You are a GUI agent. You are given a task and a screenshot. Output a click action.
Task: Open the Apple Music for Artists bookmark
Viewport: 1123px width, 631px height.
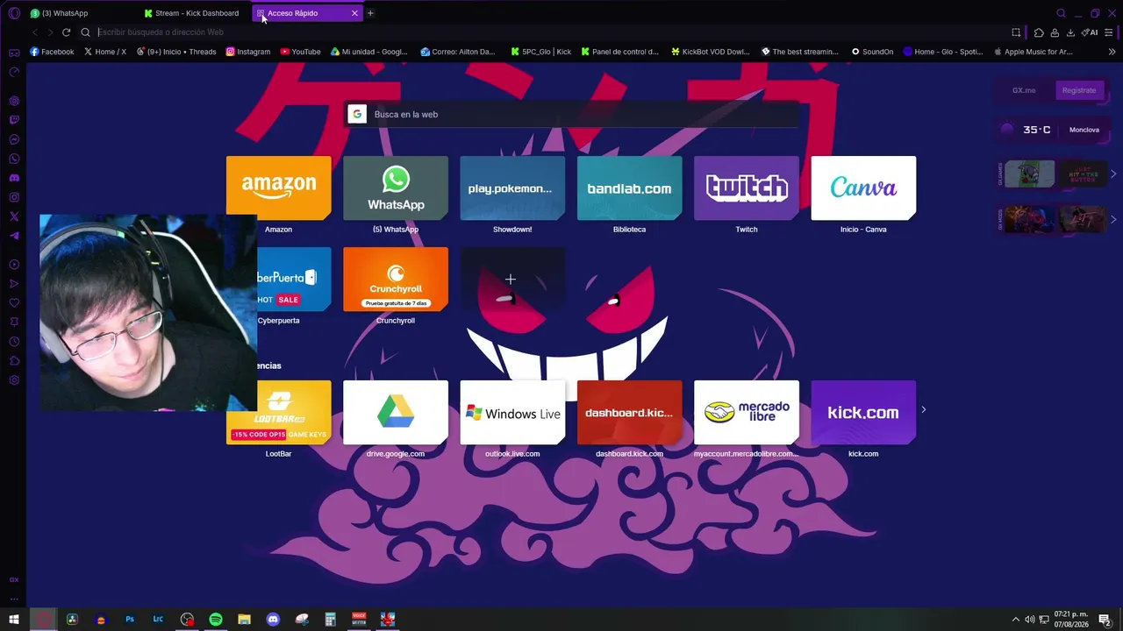(1033, 52)
